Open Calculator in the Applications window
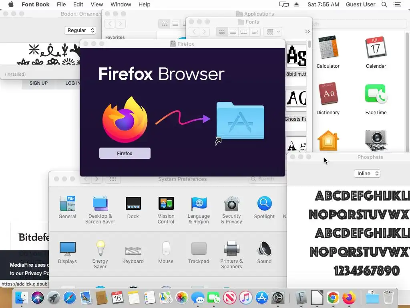This screenshot has height=308, width=410. pos(328,47)
